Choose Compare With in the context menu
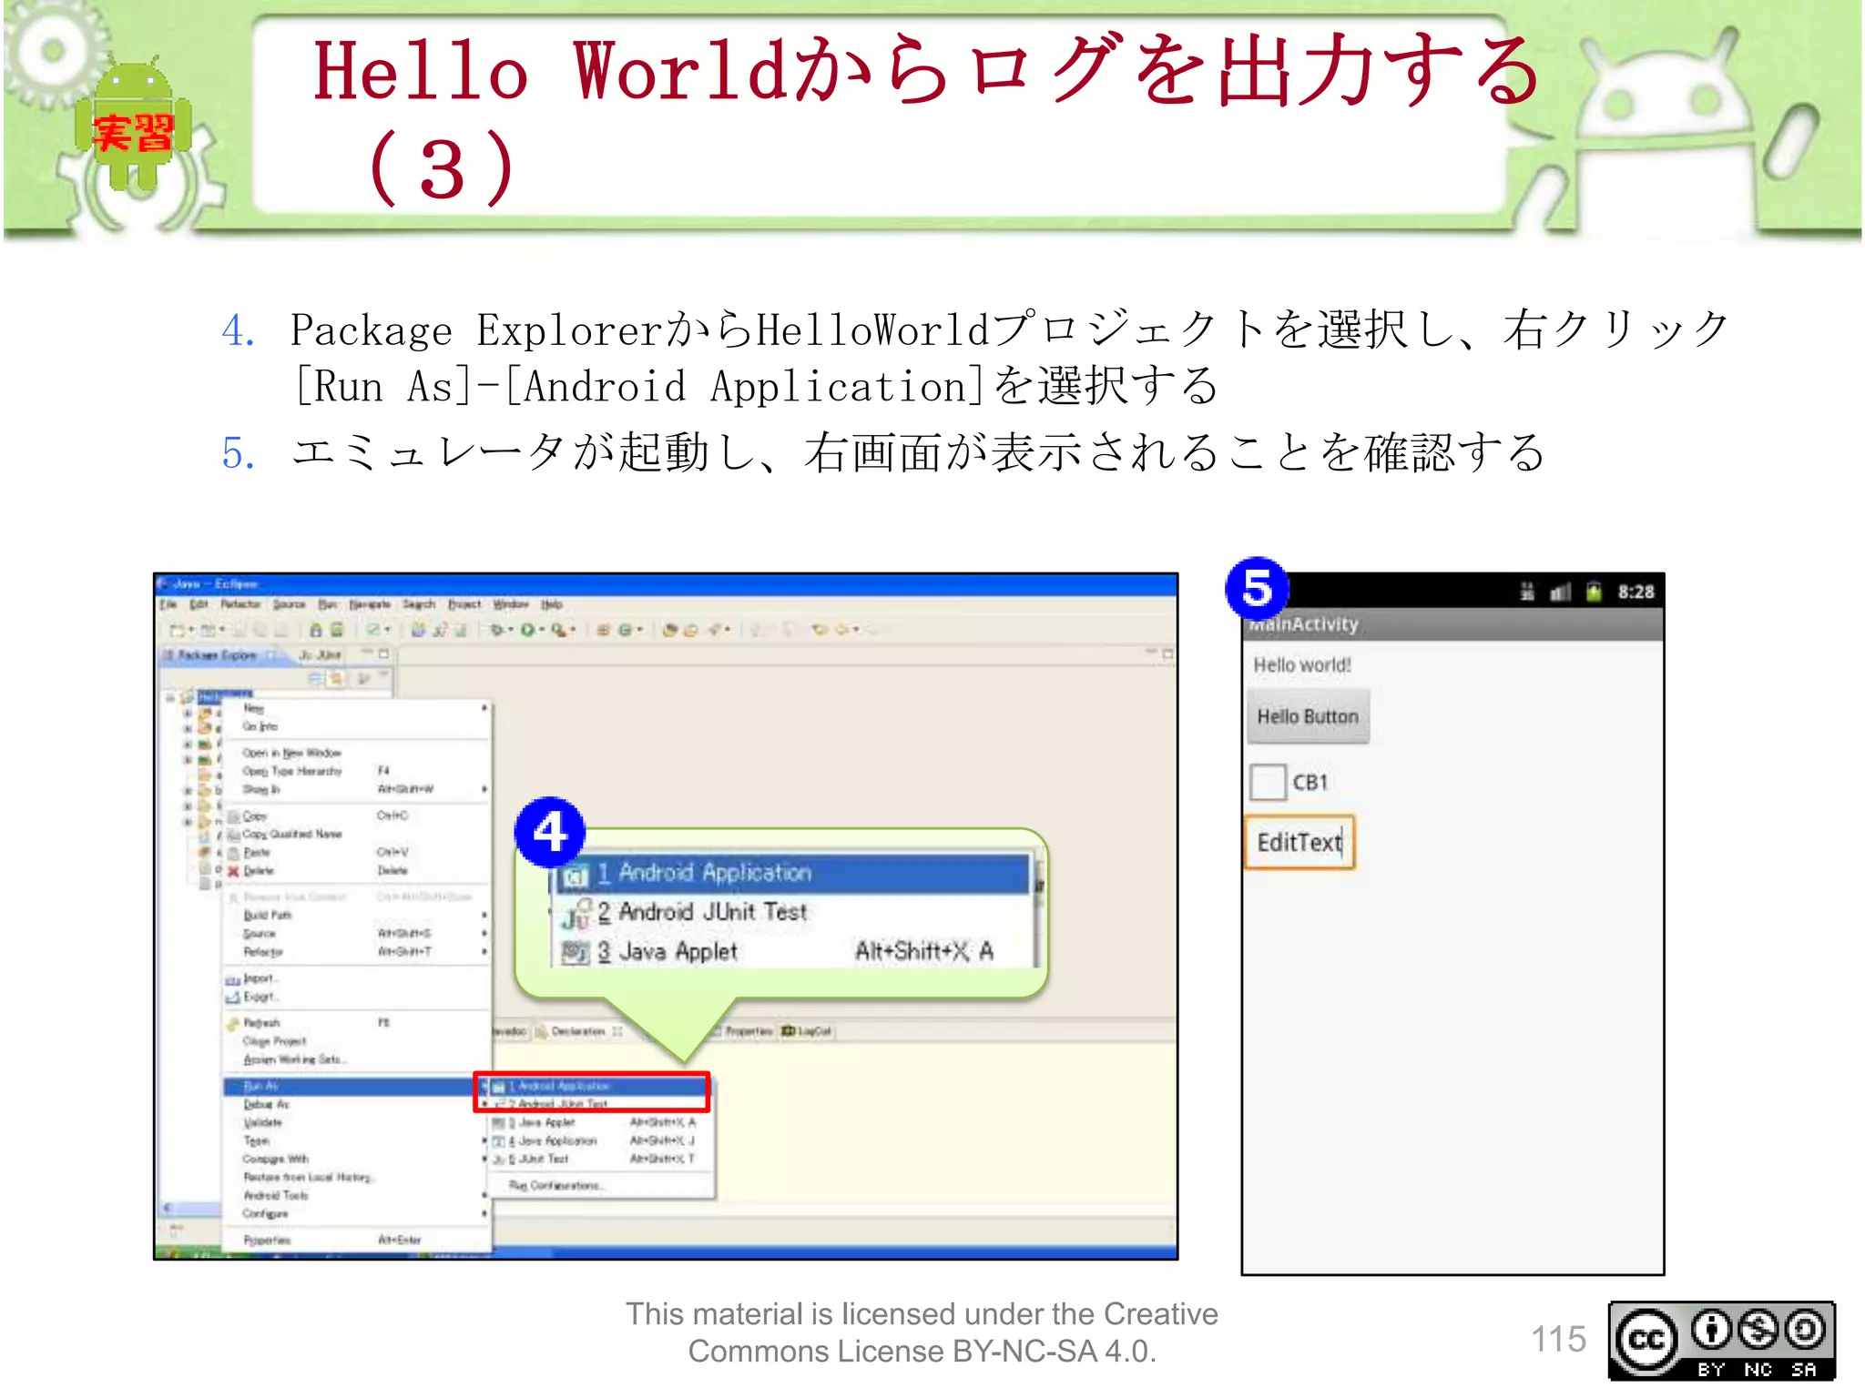The height and width of the screenshot is (1398, 1865). (357, 1159)
